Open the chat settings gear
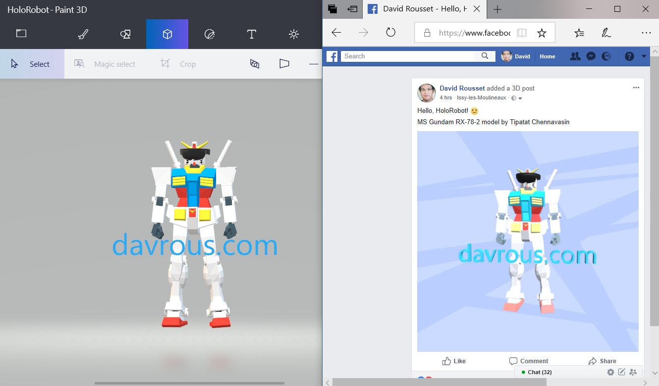This screenshot has height=386, width=659. [x=610, y=372]
